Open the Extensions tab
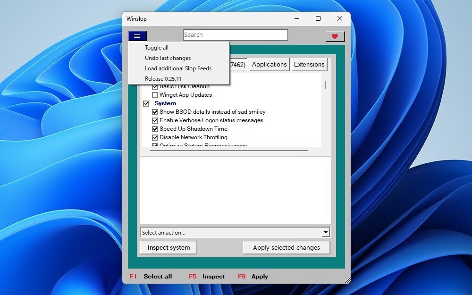The height and width of the screenshot is (295, 472). pyautogui.click(x=309, y=65)
